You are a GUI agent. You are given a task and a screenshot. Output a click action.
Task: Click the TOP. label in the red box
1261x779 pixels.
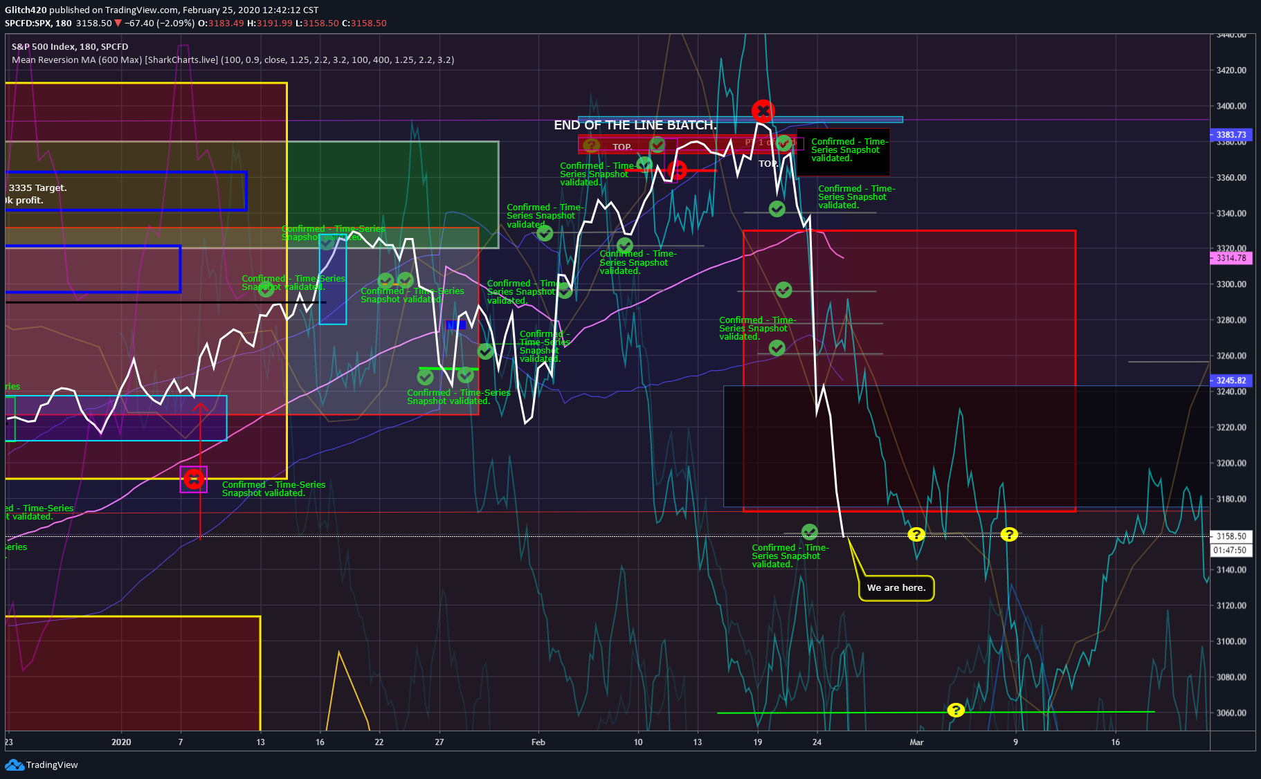(x=622, y=147)
